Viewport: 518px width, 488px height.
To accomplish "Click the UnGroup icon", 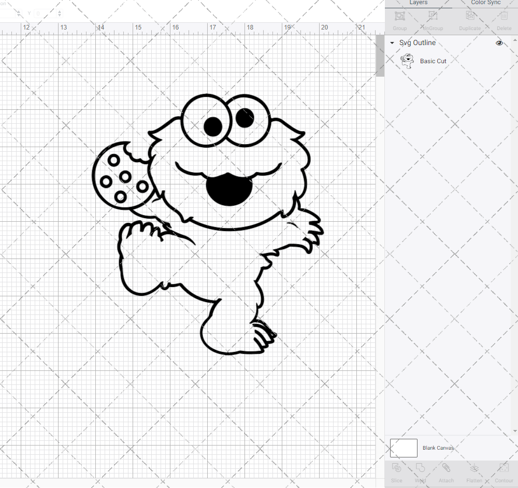I will coord(433,17).
